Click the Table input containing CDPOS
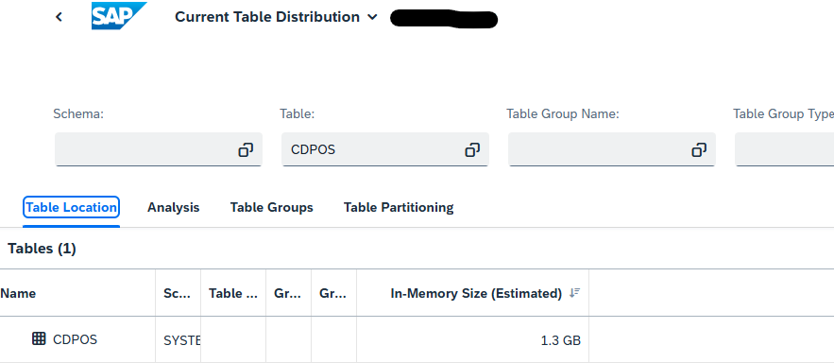Screen dimensions: 834x363 385,149
